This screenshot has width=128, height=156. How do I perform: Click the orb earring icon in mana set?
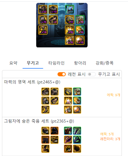click(77, 109)
